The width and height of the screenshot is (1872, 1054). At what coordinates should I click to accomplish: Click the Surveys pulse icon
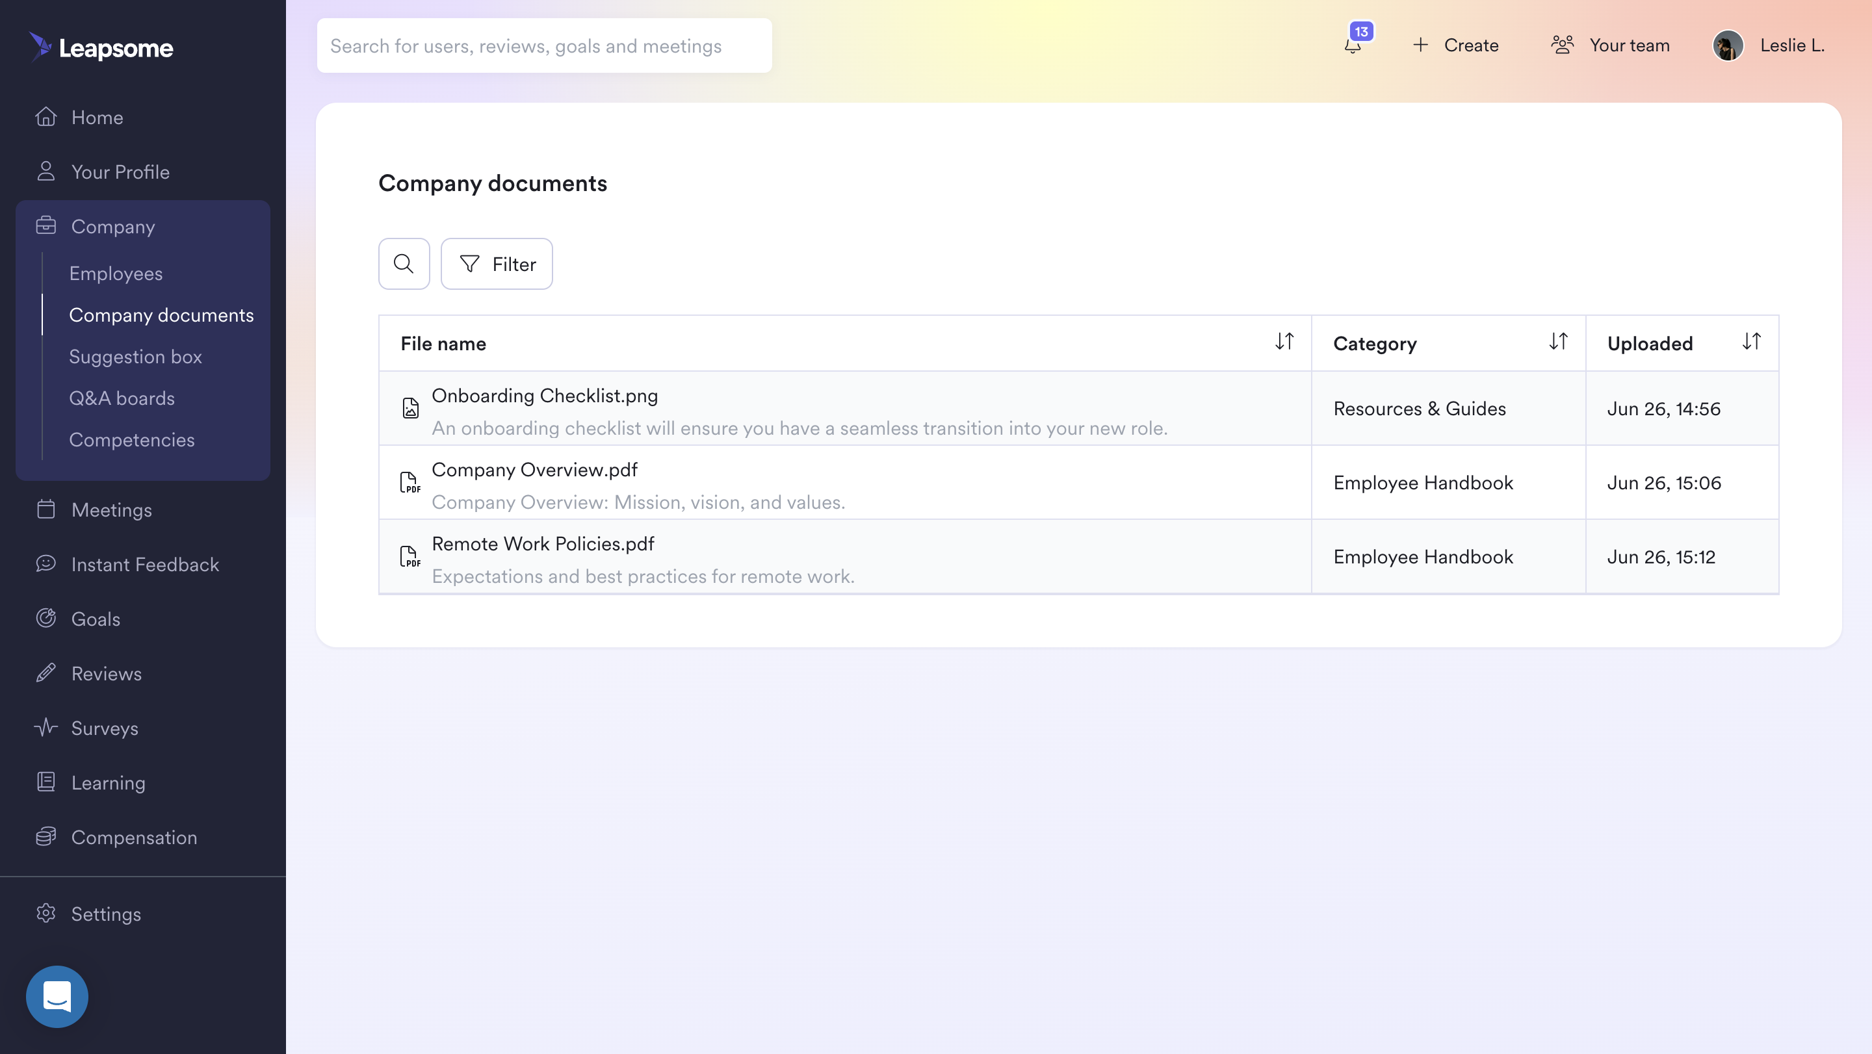pyautogui.click(x=45, y=727)
